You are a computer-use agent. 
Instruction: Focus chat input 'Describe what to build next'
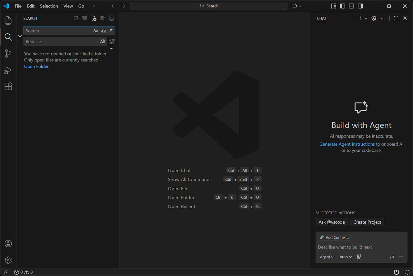coord(361,247)
